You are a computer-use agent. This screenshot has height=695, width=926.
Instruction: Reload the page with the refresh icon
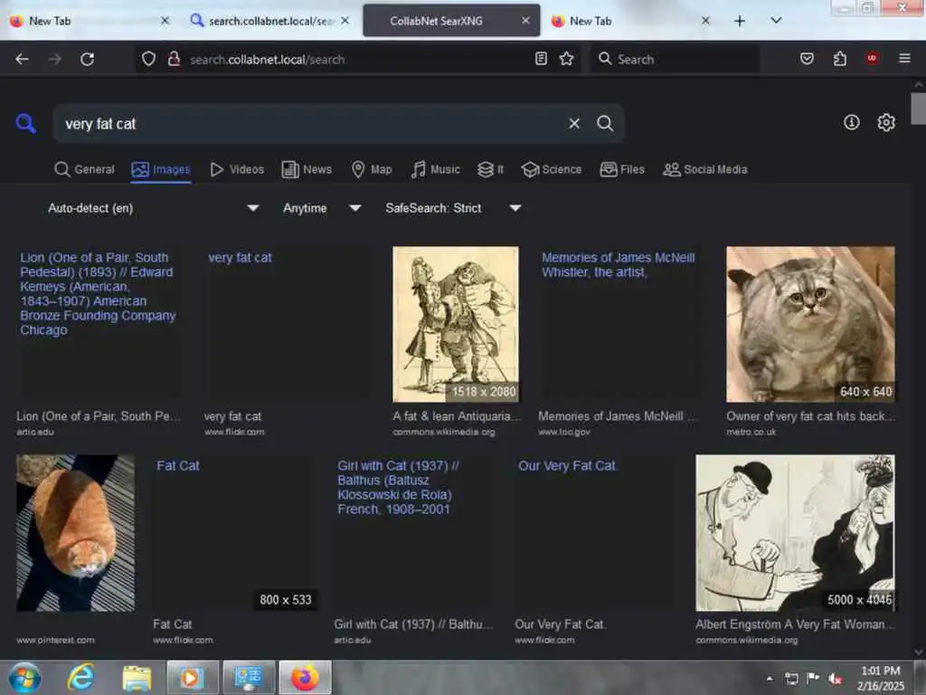(88, 59)
